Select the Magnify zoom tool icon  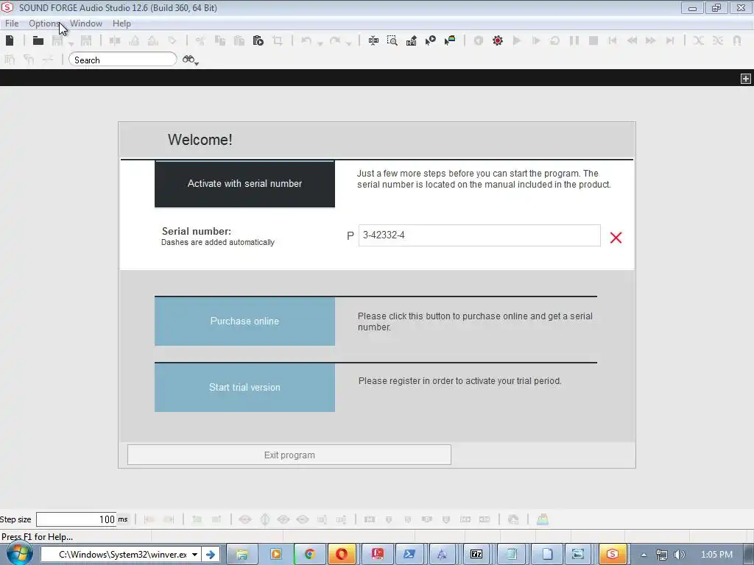(392, 41)
